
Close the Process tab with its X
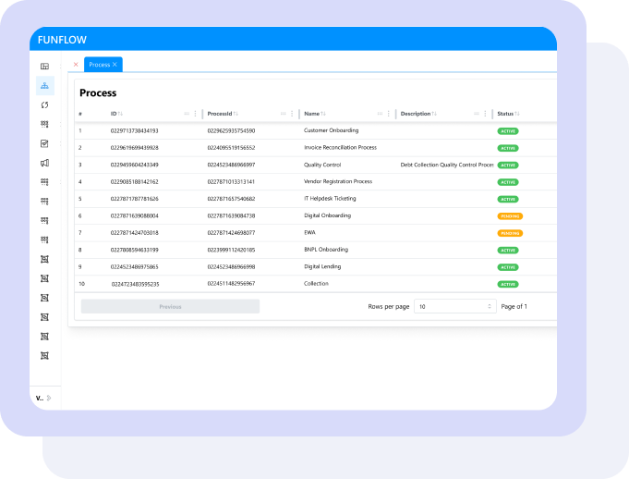[115, 65]
